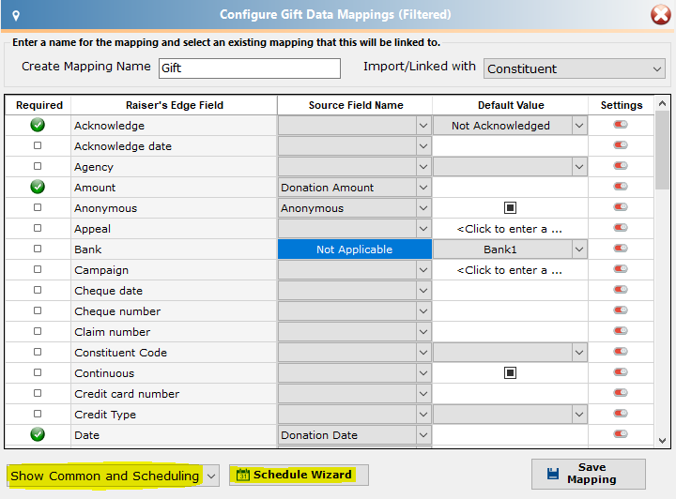Open the Source Field dropdown for Campaign
676x499 pixels.
pos(423,270)
